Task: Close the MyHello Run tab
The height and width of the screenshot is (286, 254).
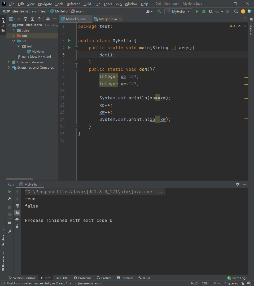Action: [40, 184]
